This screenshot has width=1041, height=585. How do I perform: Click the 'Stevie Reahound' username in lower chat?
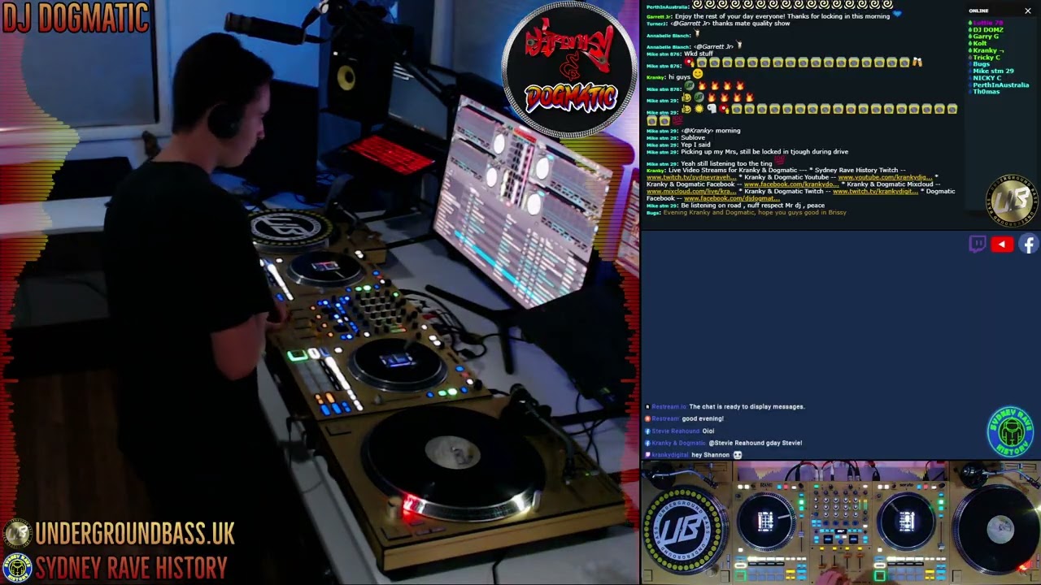(676, 431)
